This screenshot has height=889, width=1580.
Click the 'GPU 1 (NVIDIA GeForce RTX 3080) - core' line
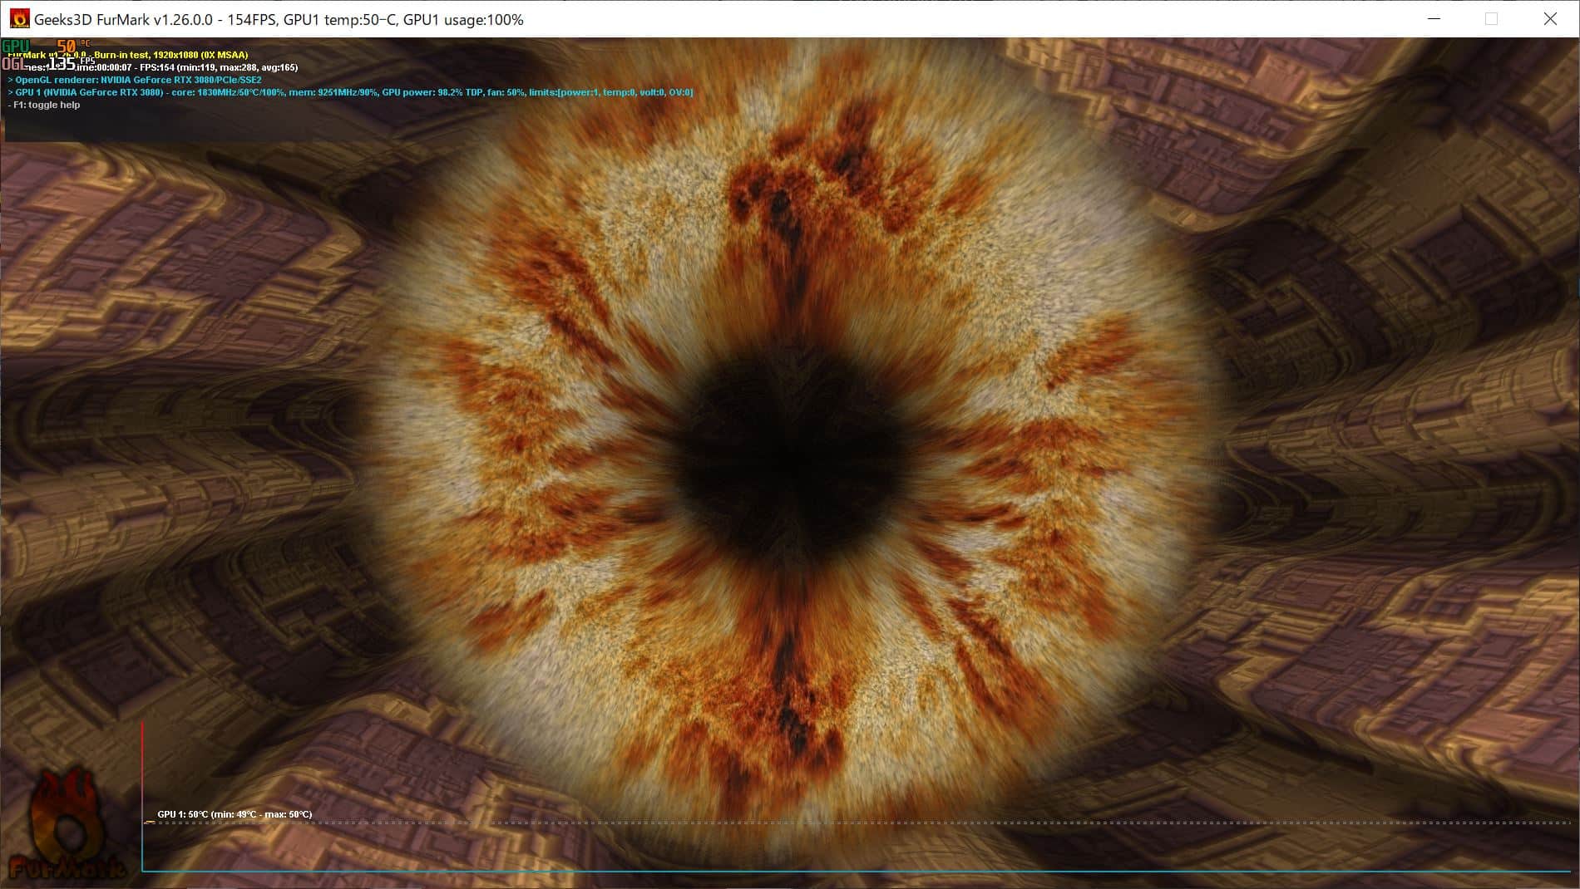point(350,93)
